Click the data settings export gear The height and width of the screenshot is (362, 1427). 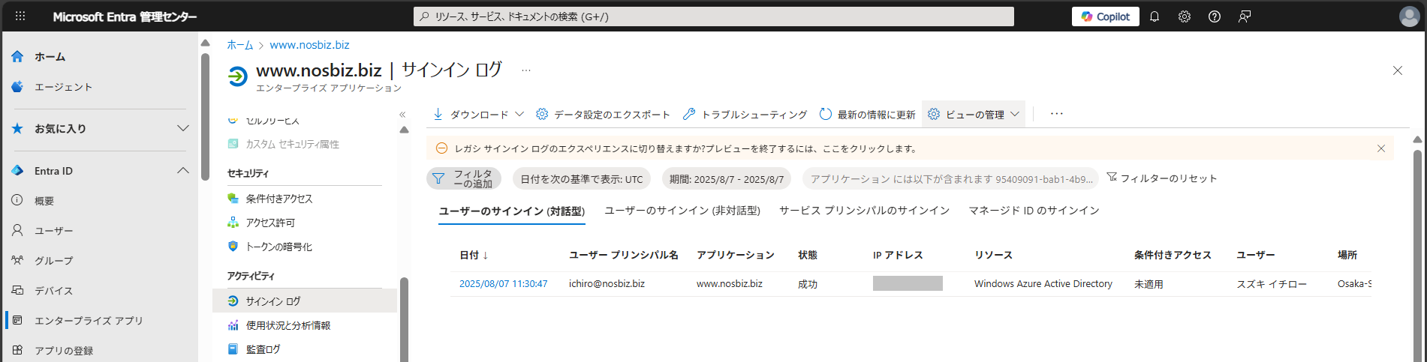542,114
